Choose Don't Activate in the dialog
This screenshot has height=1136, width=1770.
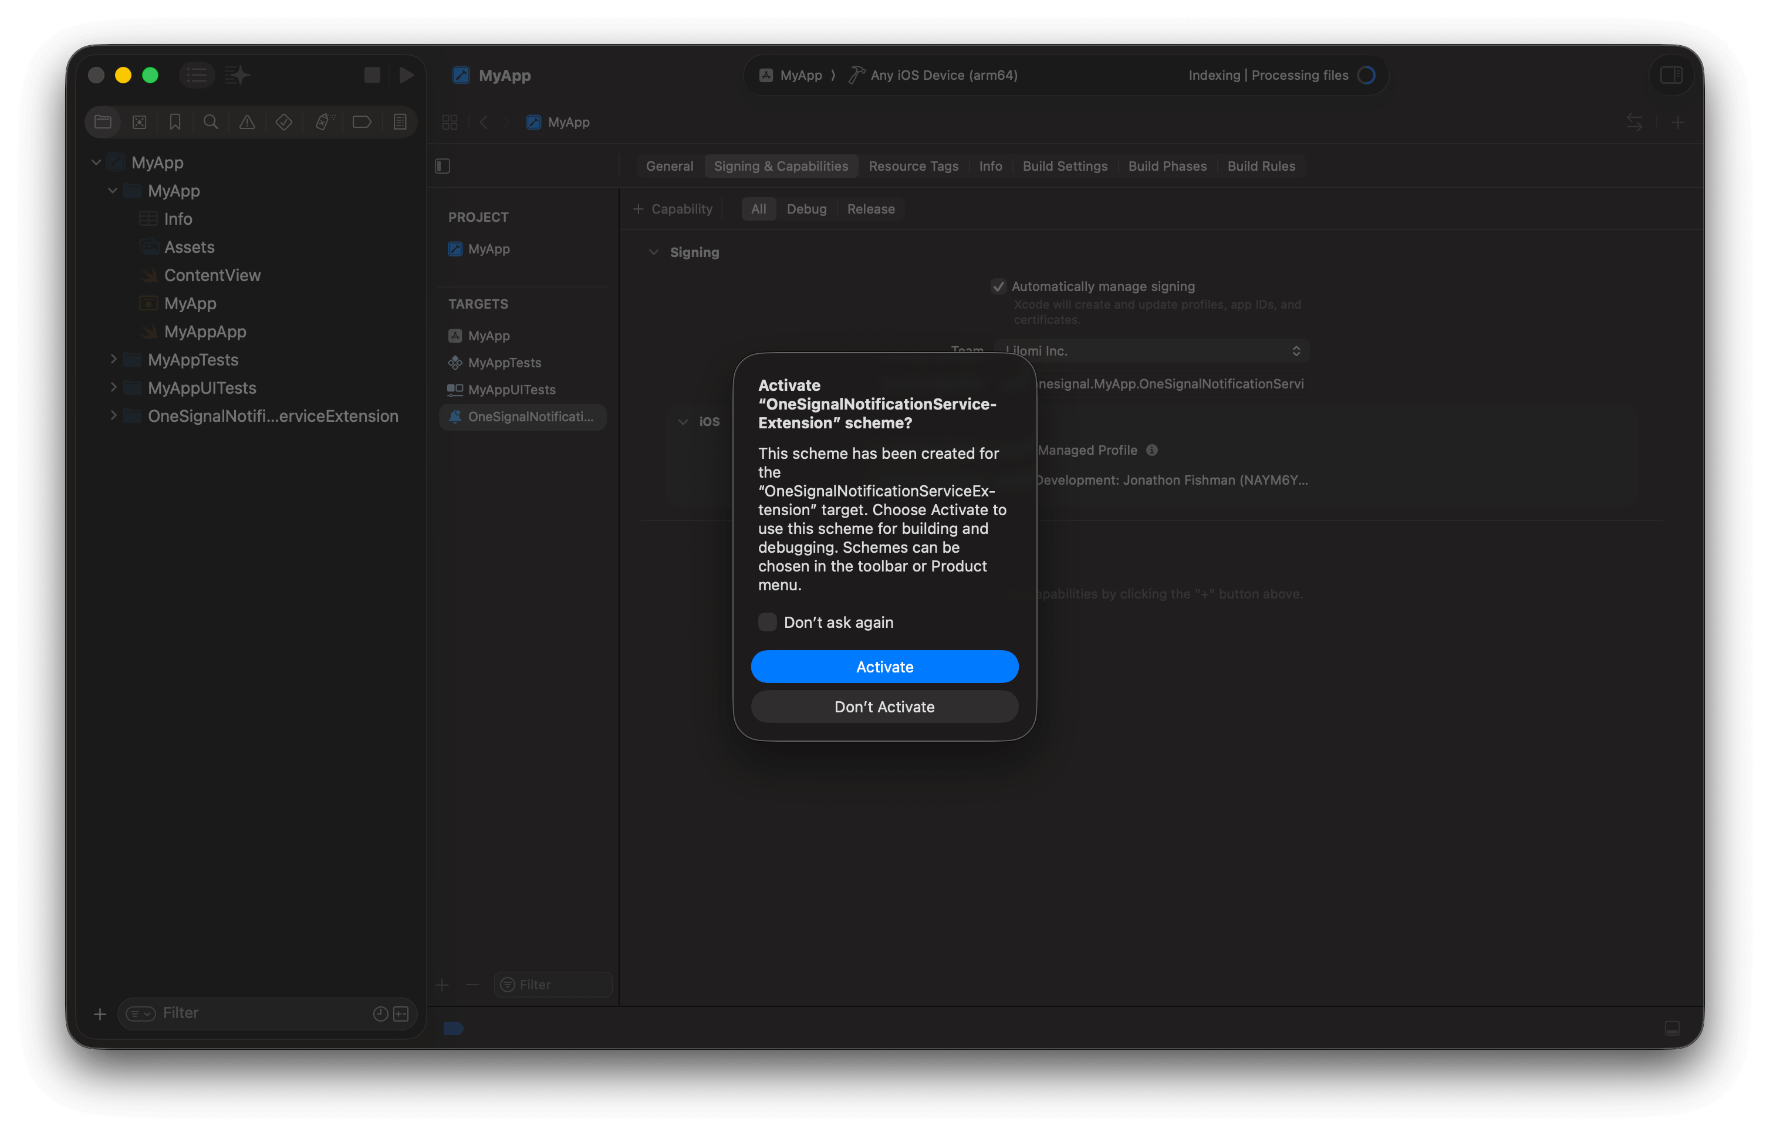[884, 706]
